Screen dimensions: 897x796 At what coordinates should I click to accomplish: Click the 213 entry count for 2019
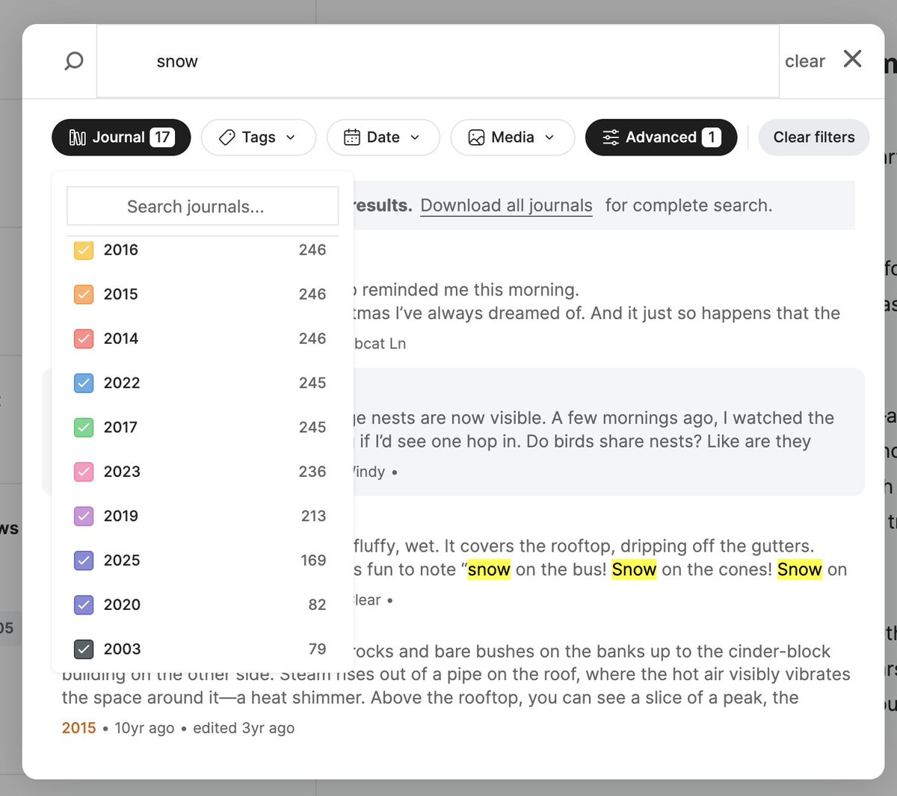coord(314,516)
